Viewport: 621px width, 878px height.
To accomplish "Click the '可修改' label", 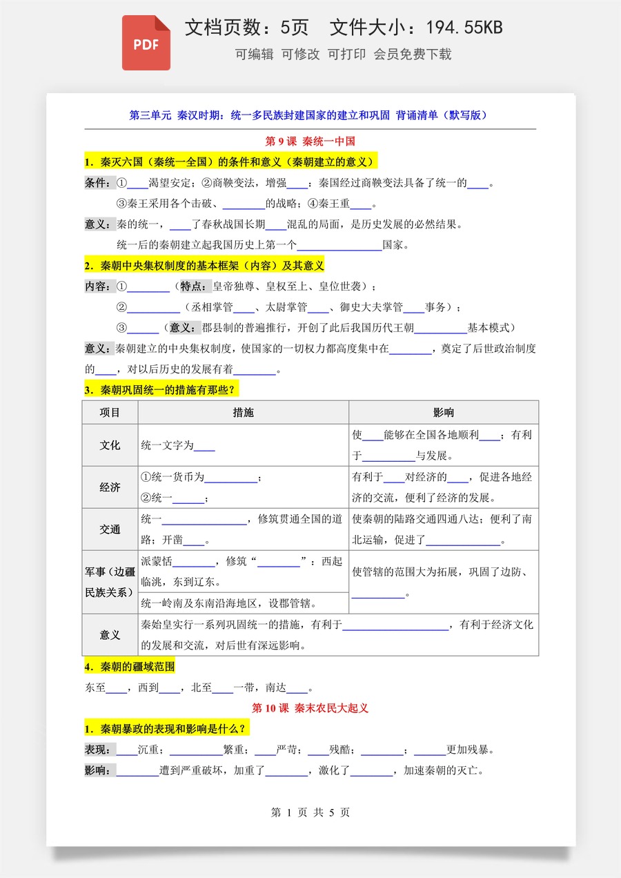I will click(x=300, y=55).
